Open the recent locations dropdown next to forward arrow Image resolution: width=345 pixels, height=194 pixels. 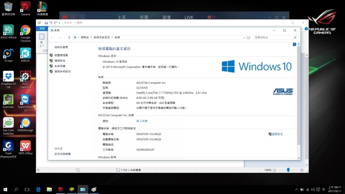pyautogui.click(x=65, y=38)
